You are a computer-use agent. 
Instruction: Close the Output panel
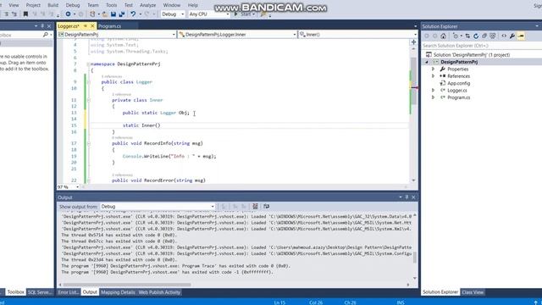click(x=413, y=197)
